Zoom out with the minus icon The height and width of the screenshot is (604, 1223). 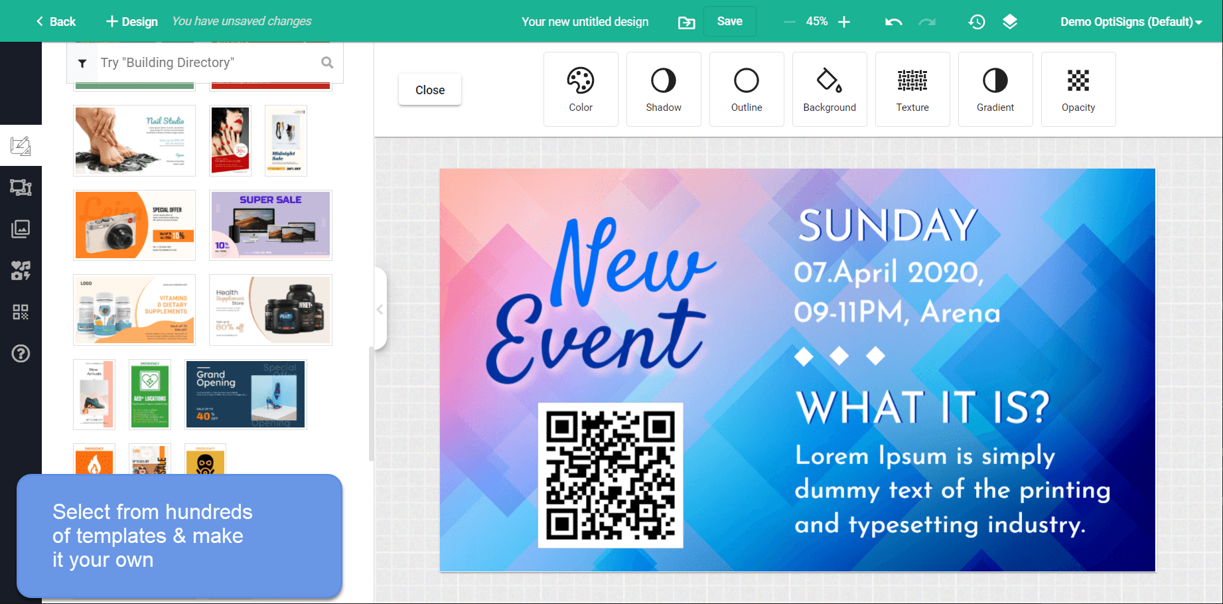pyautogui.click(x=789, y=22)
